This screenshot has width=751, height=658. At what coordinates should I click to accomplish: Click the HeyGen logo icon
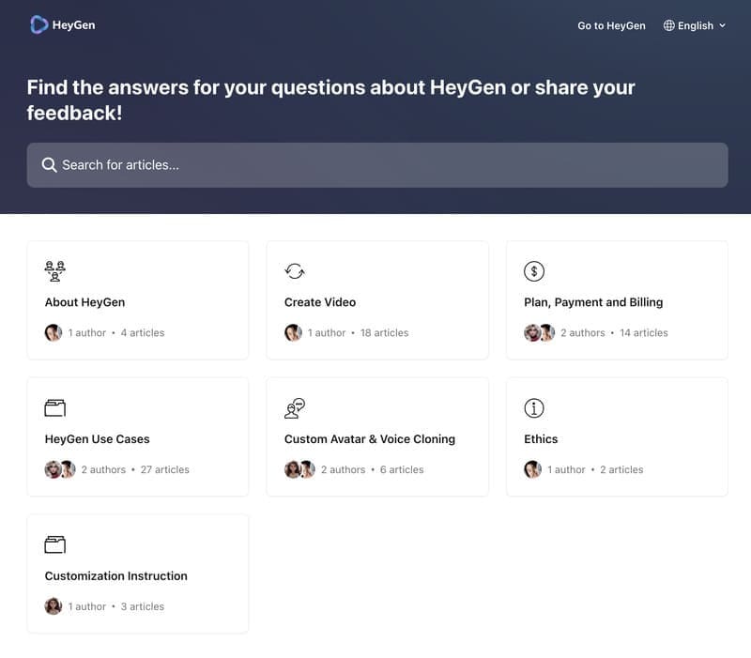[x=38, y=25]
